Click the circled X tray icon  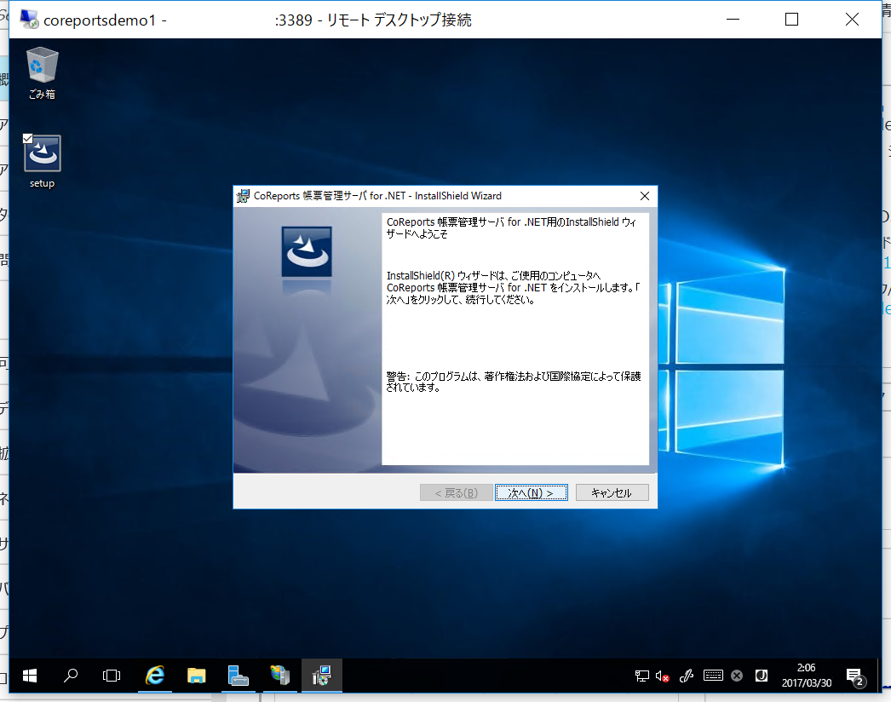click(x=737, y=676)
